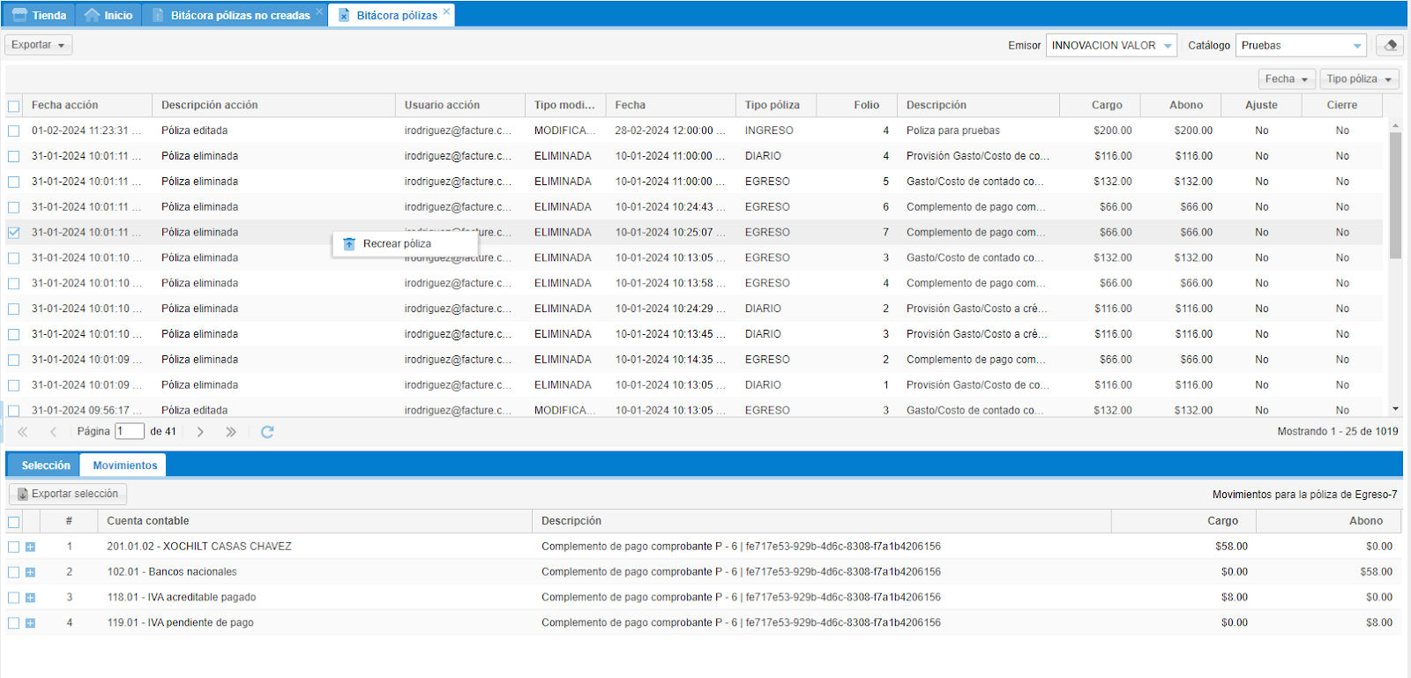This screenshot has height=678, width=1411.
Task: Click the Exportar button
Action: pos(38,45)
